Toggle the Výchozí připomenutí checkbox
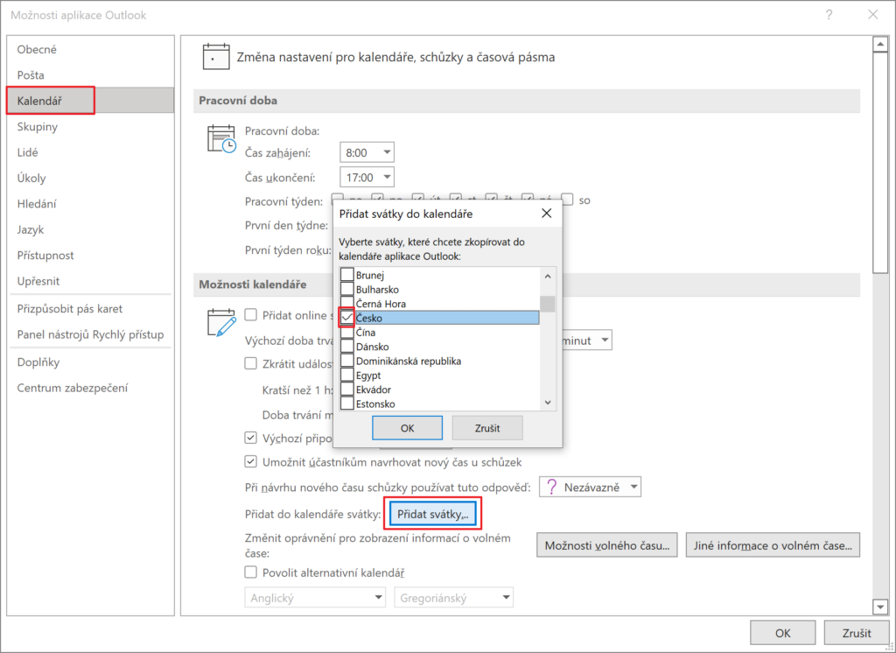Image resolution: width=896 pixels, height=653 pixels. point(250,438)
